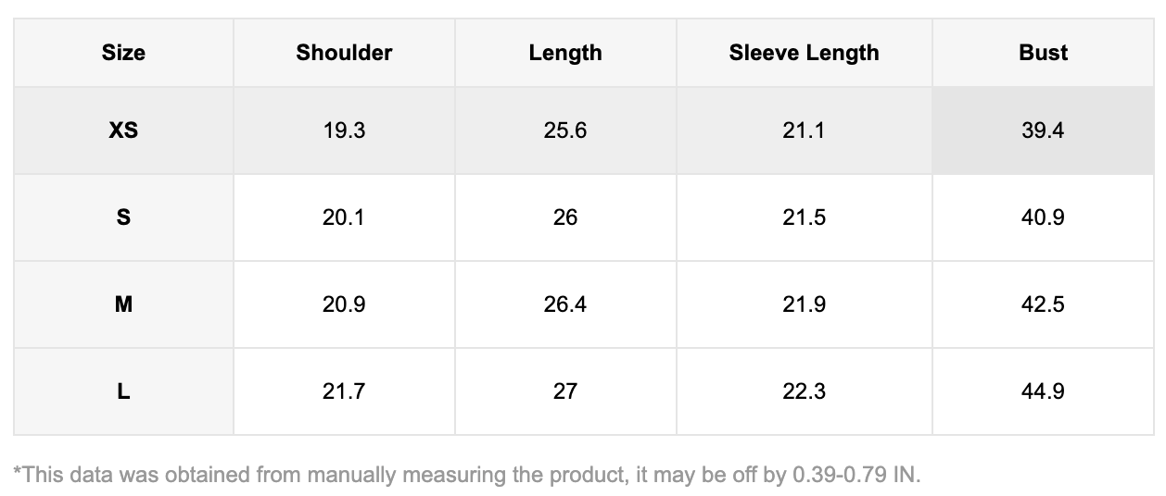Select the XS bust value 39.4
1166x496 pixels.
click(x=1043, y=130)
